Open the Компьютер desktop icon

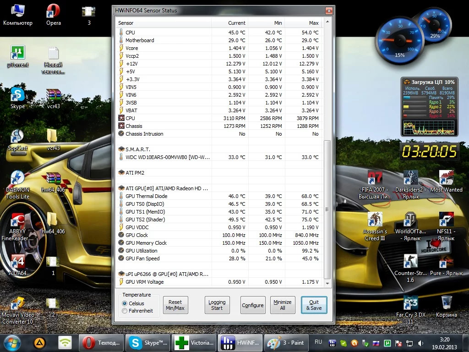(x=18, y=14)
